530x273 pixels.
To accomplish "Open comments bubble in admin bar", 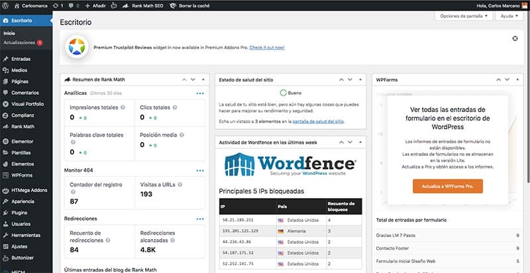I will 74,6.
